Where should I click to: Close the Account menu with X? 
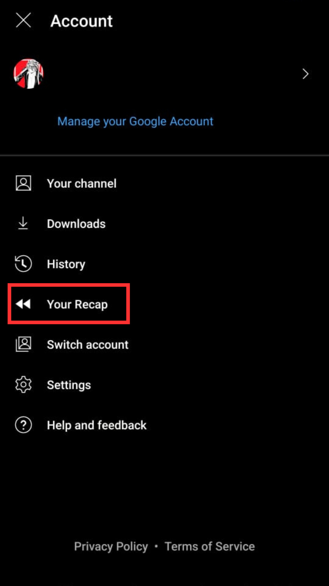(23, 20)
